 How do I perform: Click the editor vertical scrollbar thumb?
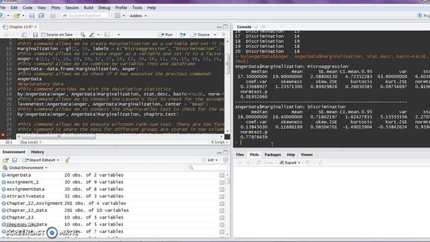click(227, 64)
